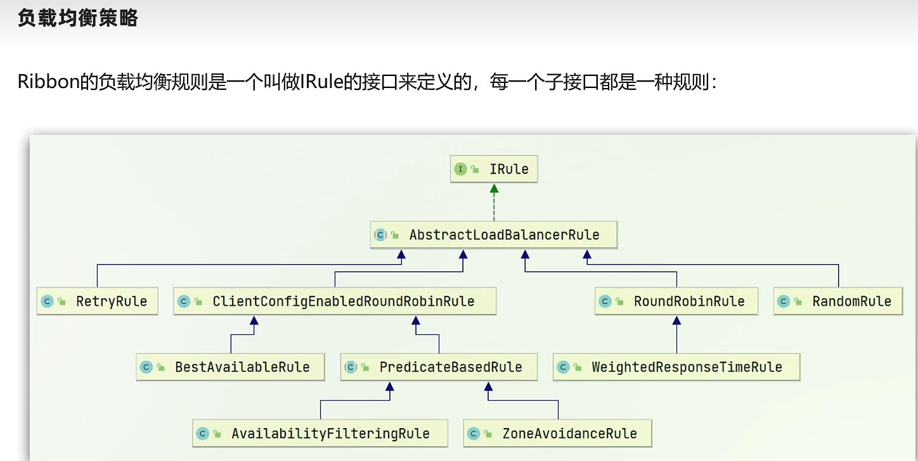
Task: Click the class icon beside ZoneAvoidanceRule
Action: click(x=474, y=434)
